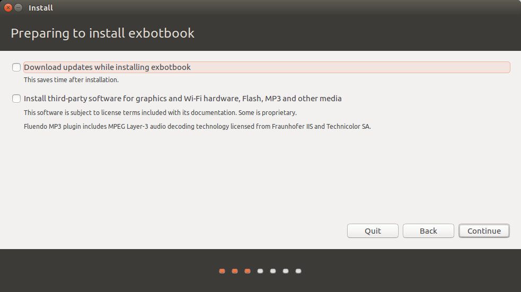Click 'This saves time after installation.' text
Viewport: 521px width, 292px height.
point(71,79)
